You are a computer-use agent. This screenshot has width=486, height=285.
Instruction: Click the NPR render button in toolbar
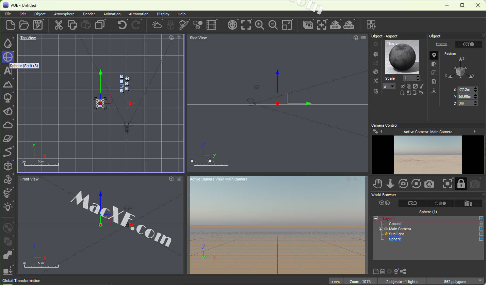coord(335,25)
